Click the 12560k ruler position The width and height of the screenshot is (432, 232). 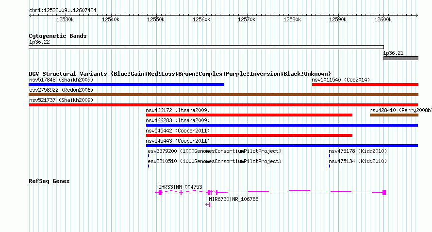[201, 19]
